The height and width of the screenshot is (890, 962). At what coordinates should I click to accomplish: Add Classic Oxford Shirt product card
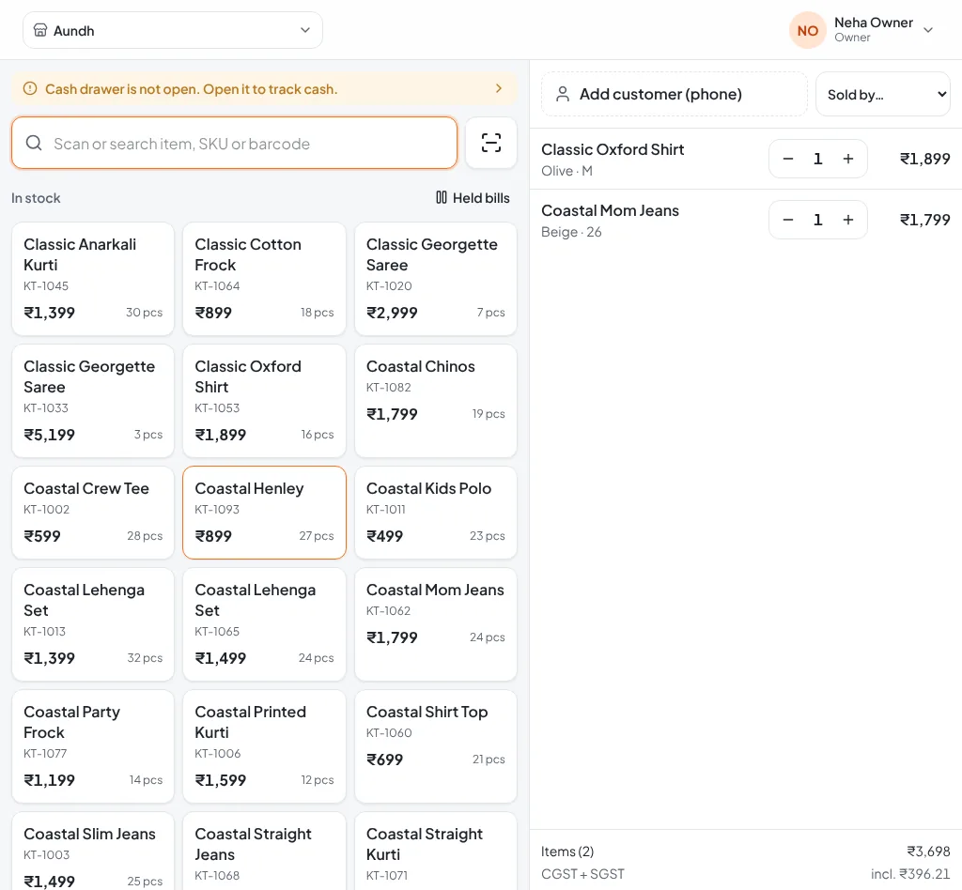tap(264, 401)
